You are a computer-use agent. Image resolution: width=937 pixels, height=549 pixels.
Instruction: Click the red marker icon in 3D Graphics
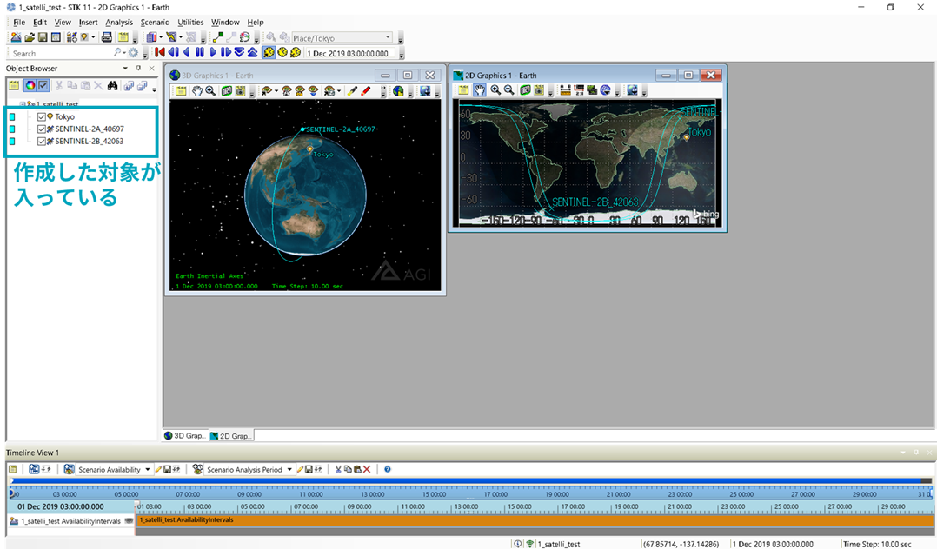click(366, 91)
